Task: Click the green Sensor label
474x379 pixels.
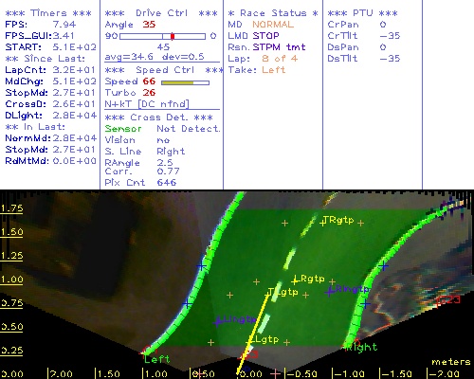Action: click(123, 129)
